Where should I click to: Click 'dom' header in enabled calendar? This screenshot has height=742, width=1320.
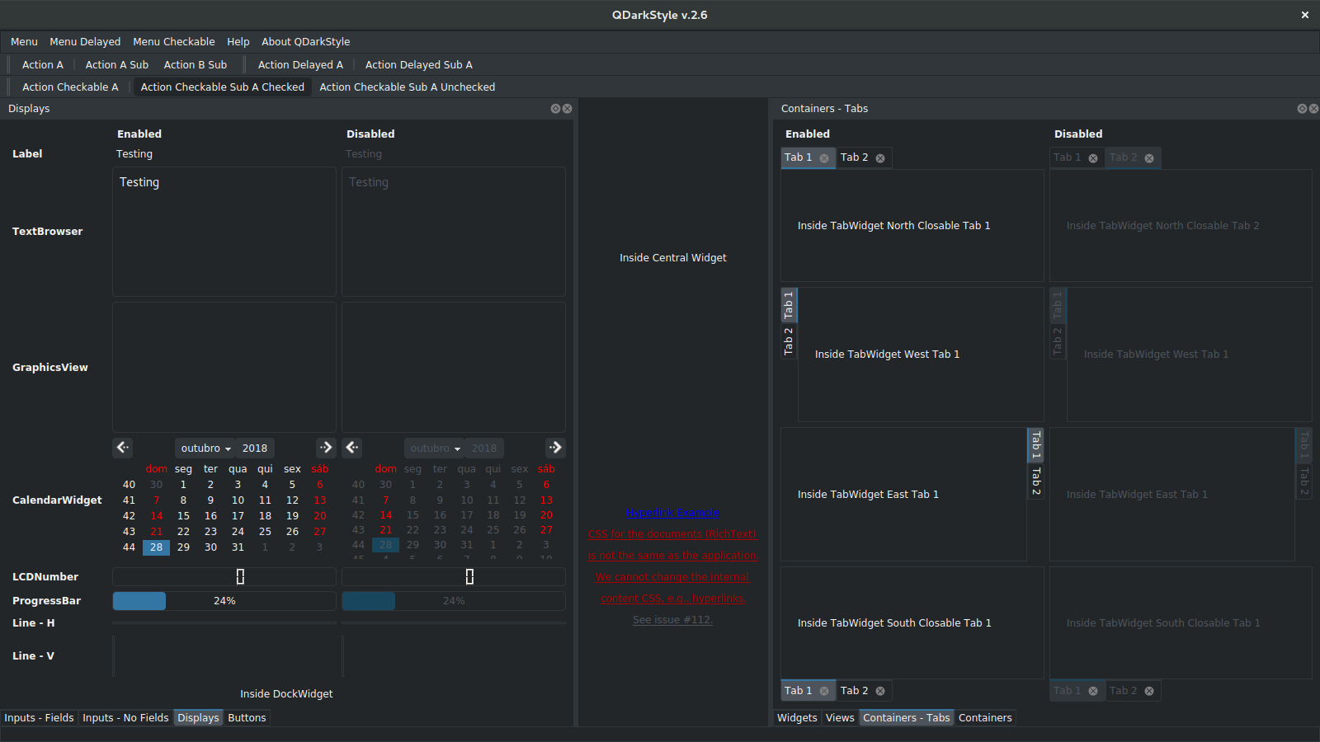157,469
